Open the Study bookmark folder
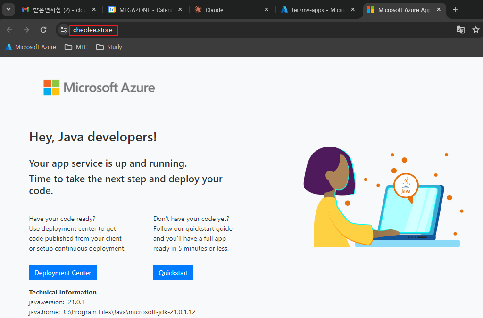The height and width of the screenshot is (318, 483). [x=109, y=47]
